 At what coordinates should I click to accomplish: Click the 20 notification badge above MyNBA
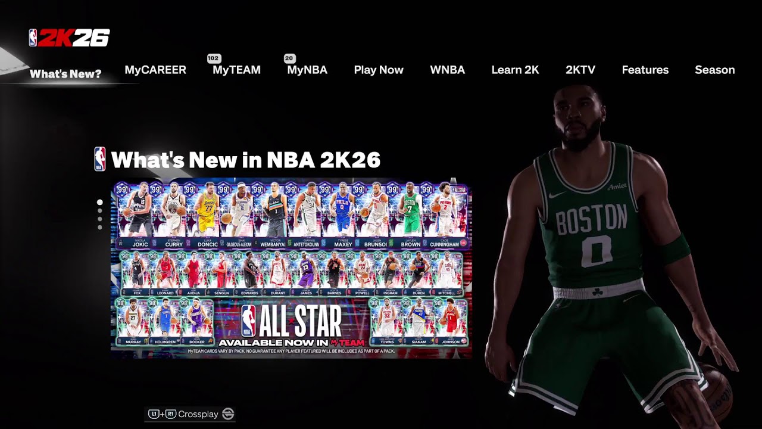pyautogui.click(x=289, y=58)
